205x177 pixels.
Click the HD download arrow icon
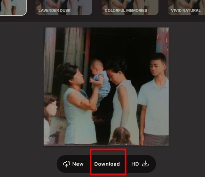(x=145, y=164)
